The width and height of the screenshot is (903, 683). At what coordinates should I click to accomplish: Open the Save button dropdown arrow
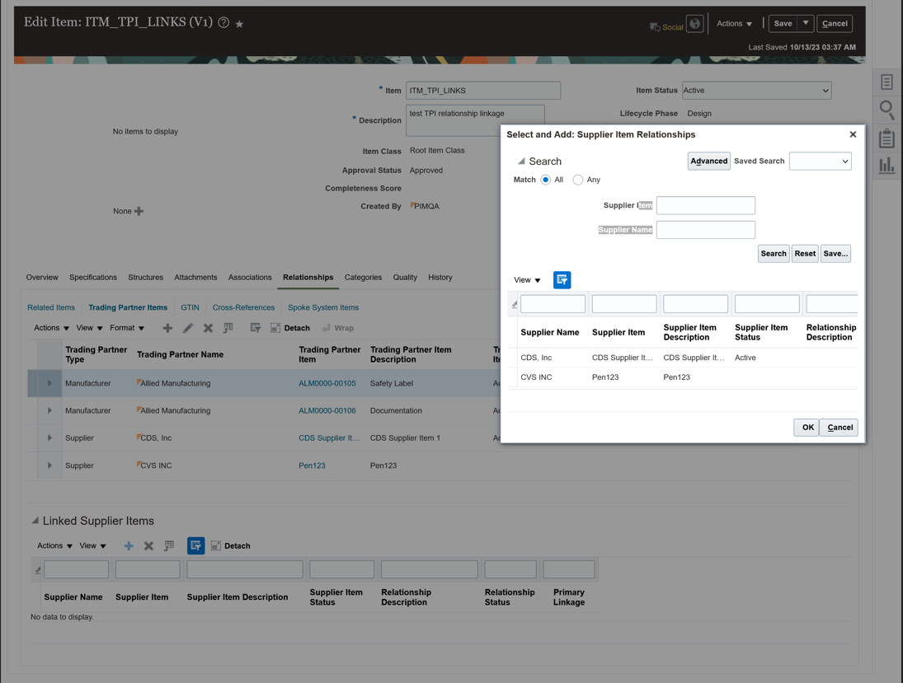pyautogui.click(x=806, y=24)
